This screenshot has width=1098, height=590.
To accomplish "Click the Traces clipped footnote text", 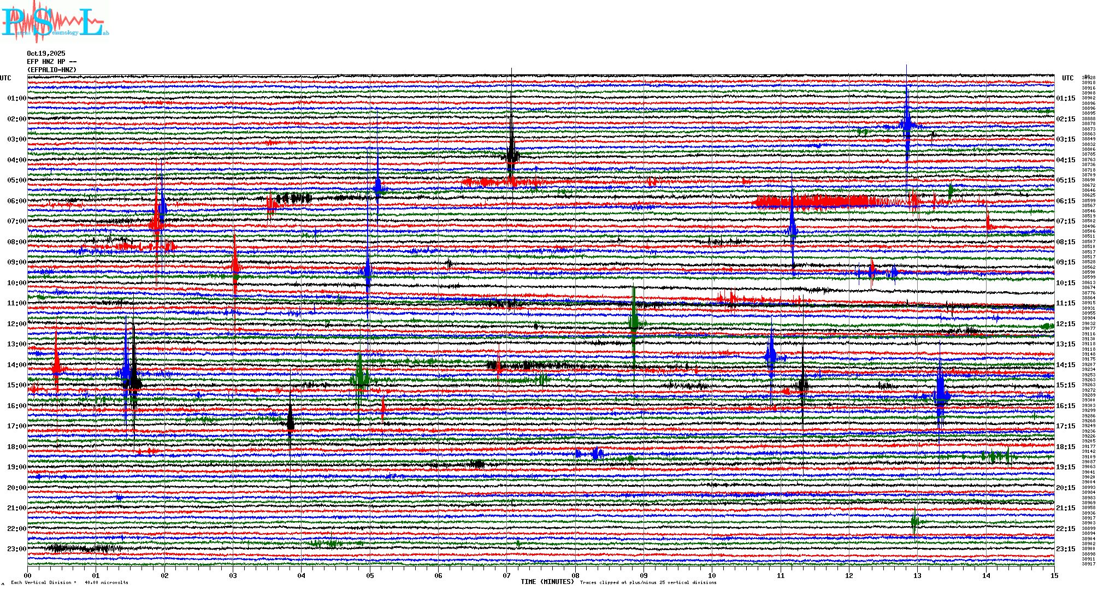I will click(648, 582).
